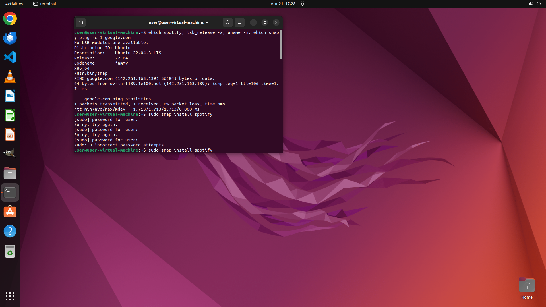This screenshot has height=307, width=546.
Task: Show the applications grid
Action: coord(10,296)
